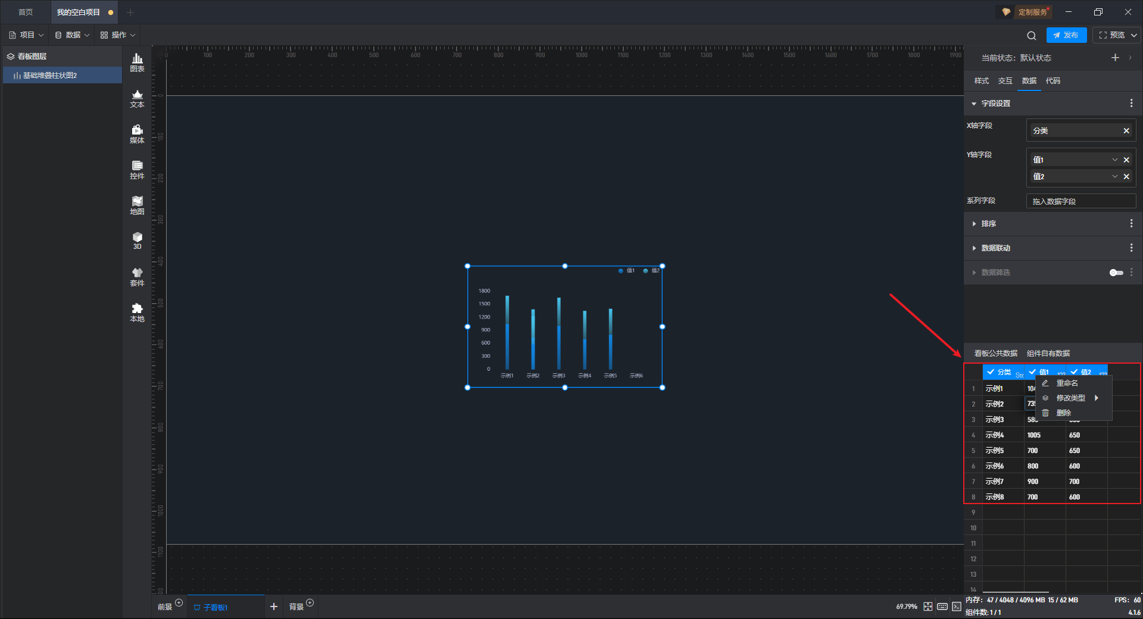Click the 预览 preview button
1143x619 pixels.
(x=1112, y=35)
